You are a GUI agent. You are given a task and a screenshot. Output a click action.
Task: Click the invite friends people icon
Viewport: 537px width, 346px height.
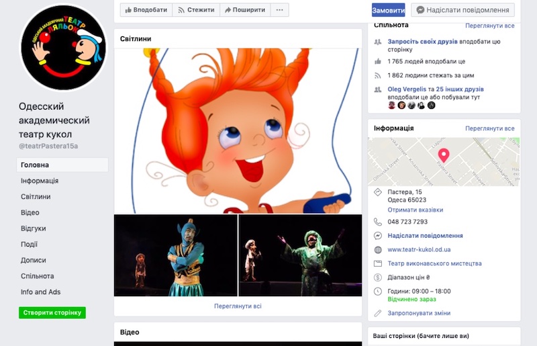point(378,42)
